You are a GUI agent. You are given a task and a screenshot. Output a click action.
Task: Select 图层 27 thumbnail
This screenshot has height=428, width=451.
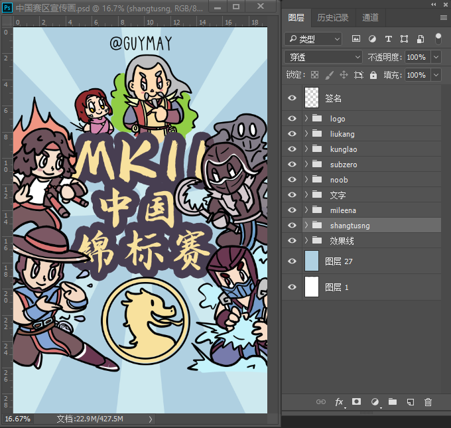pyautogui.click(x=312, y=261)
